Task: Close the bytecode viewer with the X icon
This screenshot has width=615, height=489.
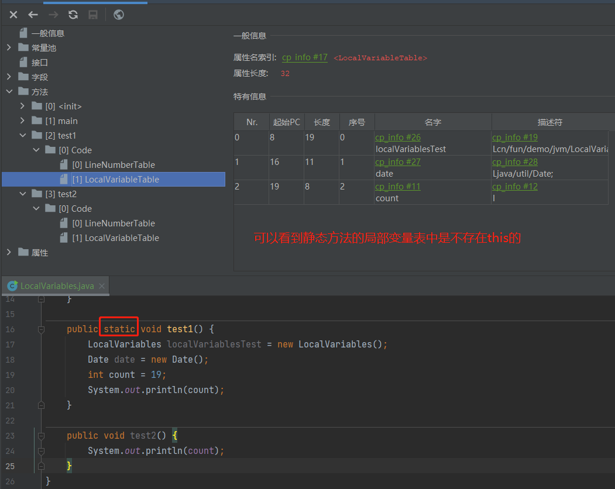Action: click(13, 15)
